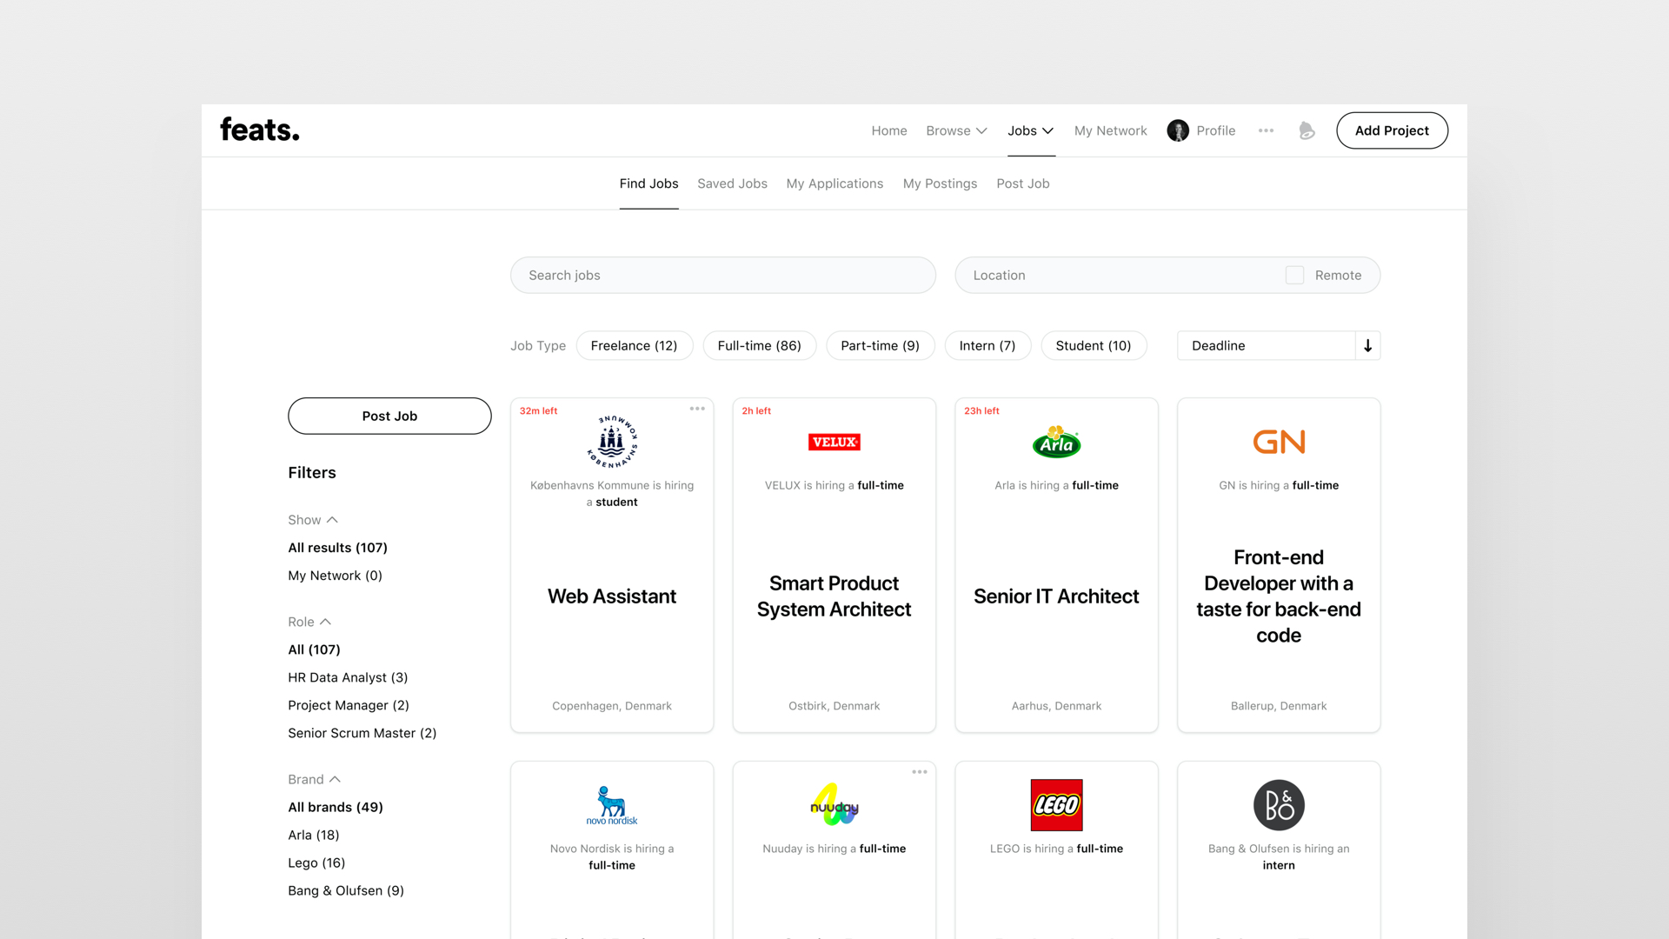The height and width of the screenshot is (939, 1669).
Task: Filter by Project Manager (2)
Action: (349, 705)
